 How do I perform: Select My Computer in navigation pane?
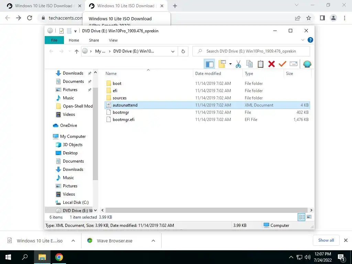pyautogui.click(x=73, y=136)
